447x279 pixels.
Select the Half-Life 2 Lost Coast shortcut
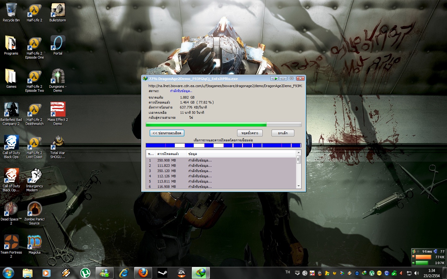coord(34,147)
